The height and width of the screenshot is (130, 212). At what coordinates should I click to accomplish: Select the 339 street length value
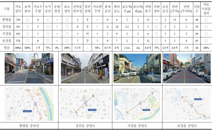tap(18, 20)
